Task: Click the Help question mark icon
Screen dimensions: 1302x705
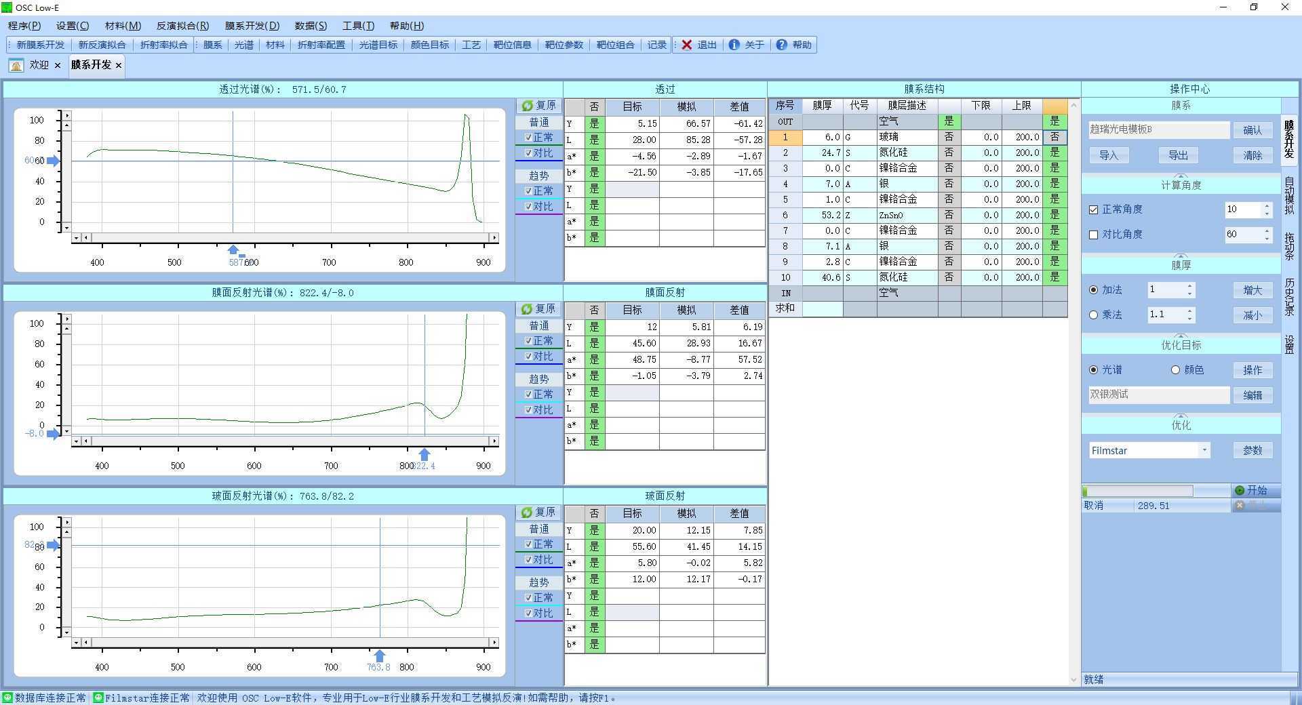Action: click(781, 45)
